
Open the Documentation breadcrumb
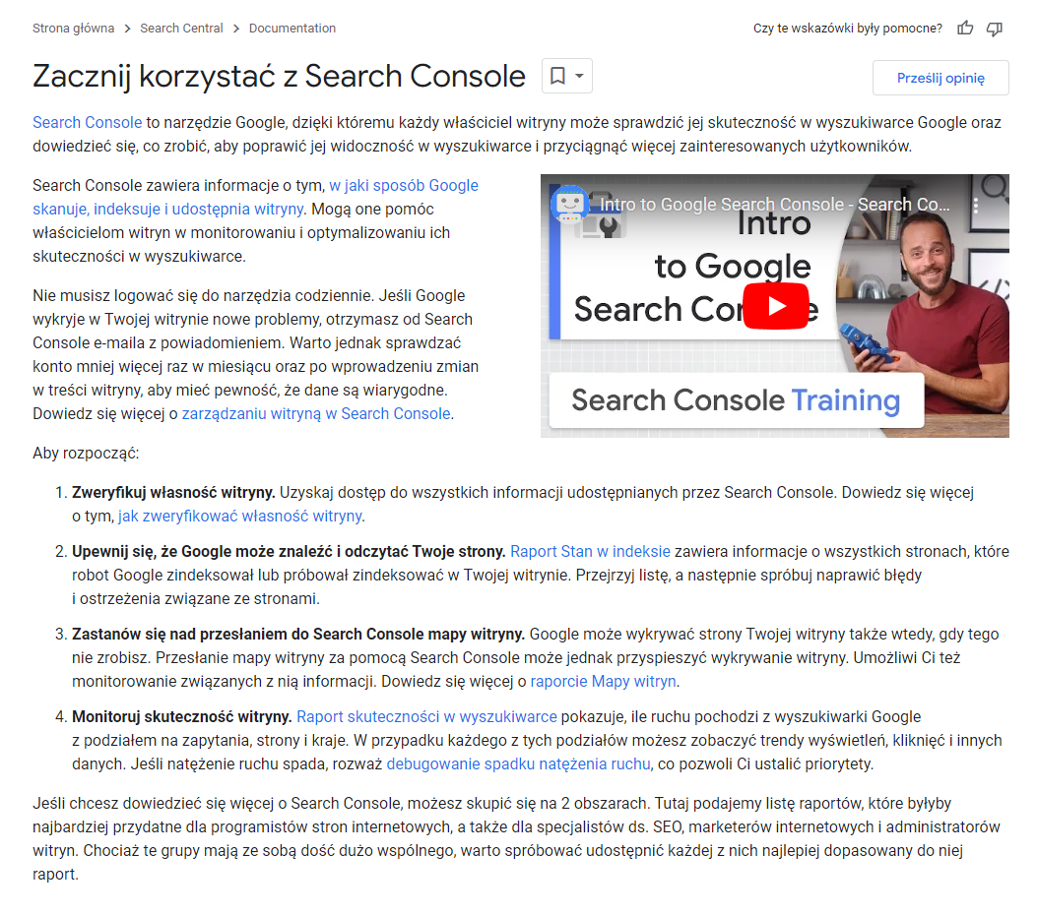coord(292,29)
